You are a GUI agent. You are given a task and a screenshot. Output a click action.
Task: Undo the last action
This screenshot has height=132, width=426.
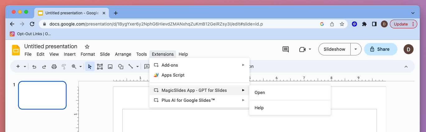click(x=34, y=66)
